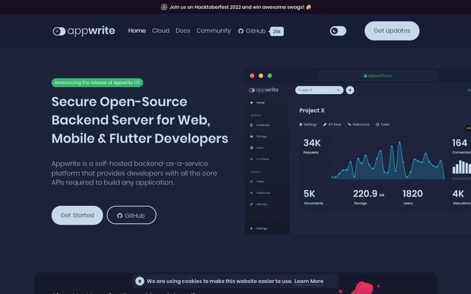Dismiss the cookie notice with the X button
471x294 pixels.
(x=139, y=281)
